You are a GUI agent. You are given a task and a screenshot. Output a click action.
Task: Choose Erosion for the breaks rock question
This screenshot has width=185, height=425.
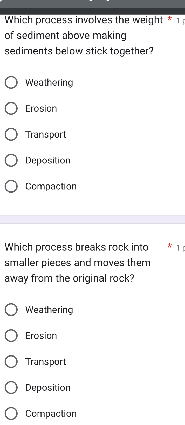(x=11, y=336)
